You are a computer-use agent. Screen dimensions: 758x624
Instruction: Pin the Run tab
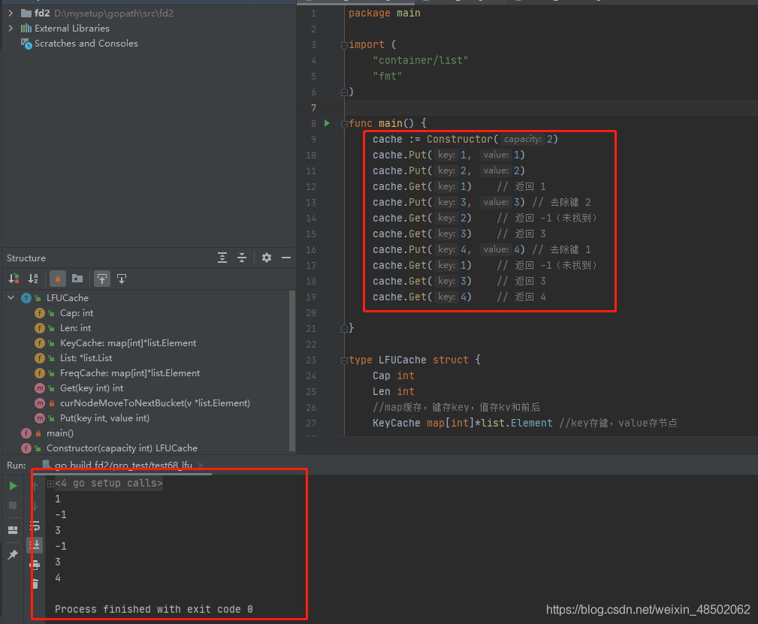(x=13, y=554)
